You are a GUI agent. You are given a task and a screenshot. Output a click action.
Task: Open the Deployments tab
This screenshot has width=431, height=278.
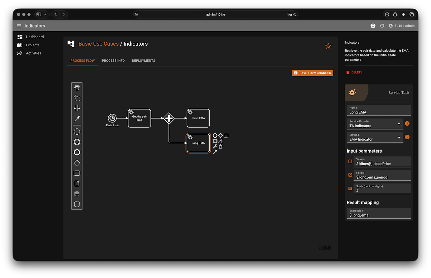tap(143, 61)
